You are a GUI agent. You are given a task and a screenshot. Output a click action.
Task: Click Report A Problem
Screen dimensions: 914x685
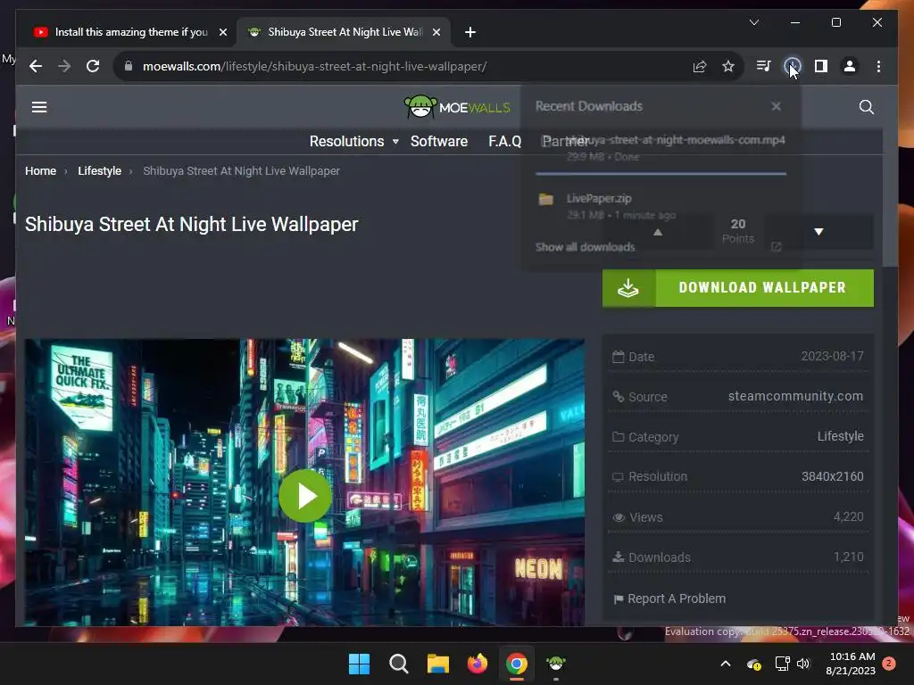pos(669,598)
